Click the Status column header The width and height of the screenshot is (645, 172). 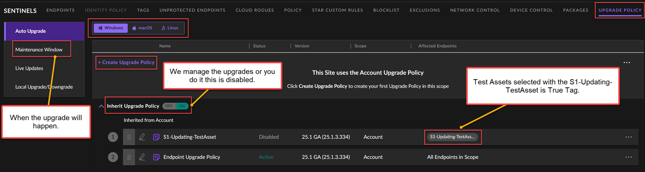coord(259,46)
